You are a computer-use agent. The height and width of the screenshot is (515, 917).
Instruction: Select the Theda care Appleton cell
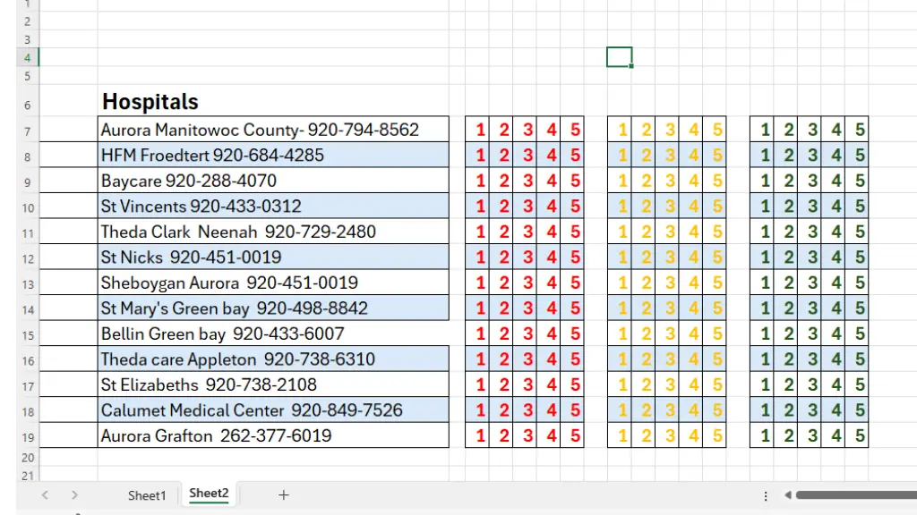click(x=273, y=359)
